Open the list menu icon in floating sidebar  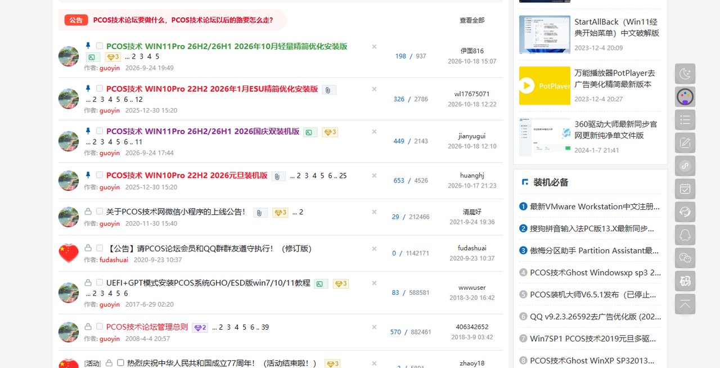tap(685, 120)
